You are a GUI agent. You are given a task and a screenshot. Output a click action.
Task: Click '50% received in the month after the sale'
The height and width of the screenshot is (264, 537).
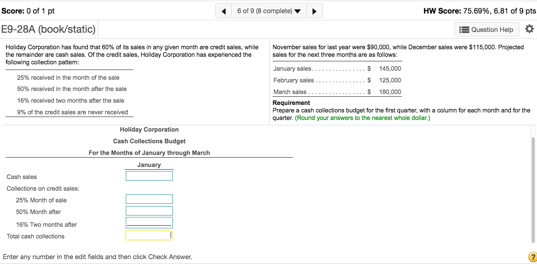72,89
